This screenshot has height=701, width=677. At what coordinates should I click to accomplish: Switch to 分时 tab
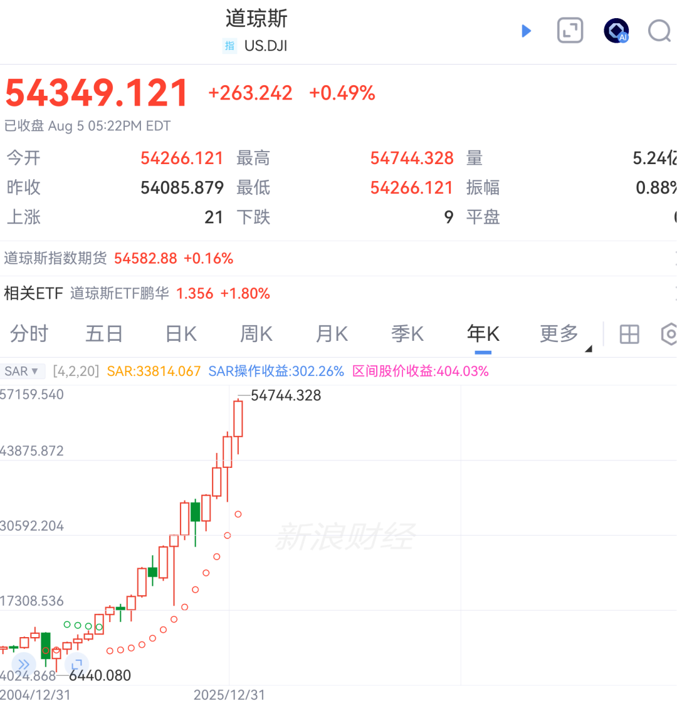tap(29, 334)
